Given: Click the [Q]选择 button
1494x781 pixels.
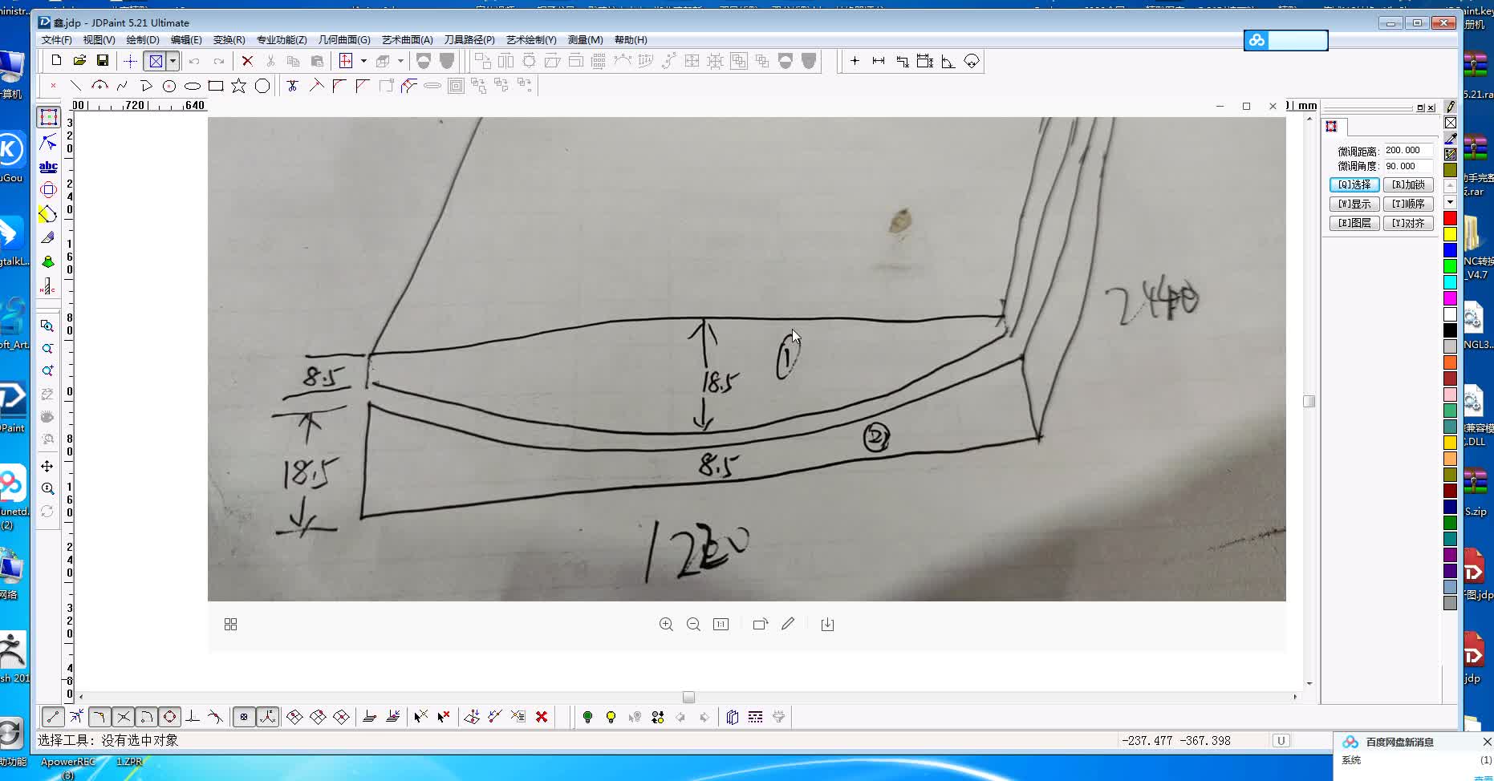Looking at the screenshot, I should 1354,184.
